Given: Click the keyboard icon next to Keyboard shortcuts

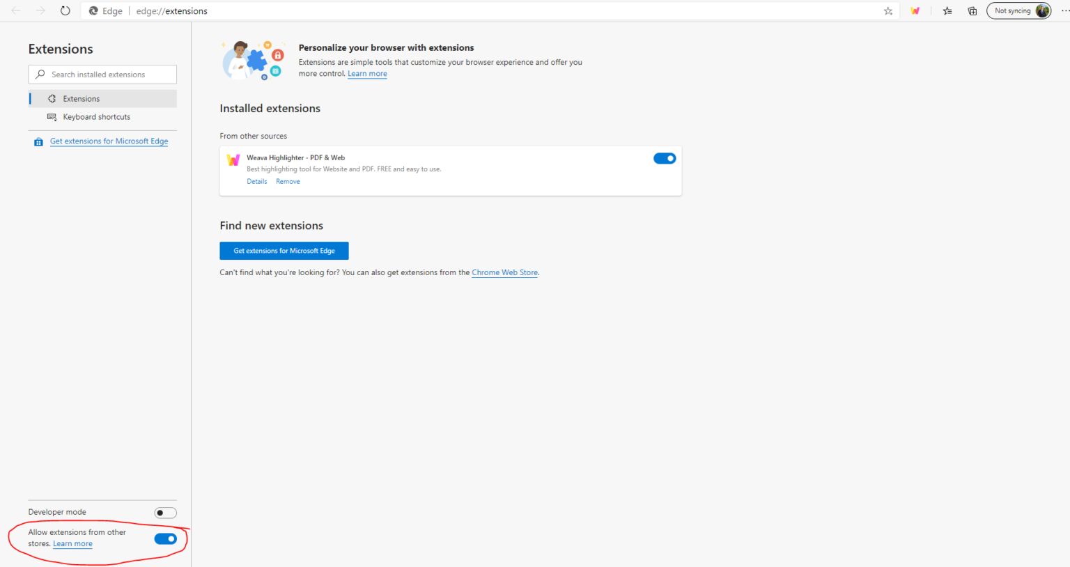Looking at the screenshot, I should (52, 116).
